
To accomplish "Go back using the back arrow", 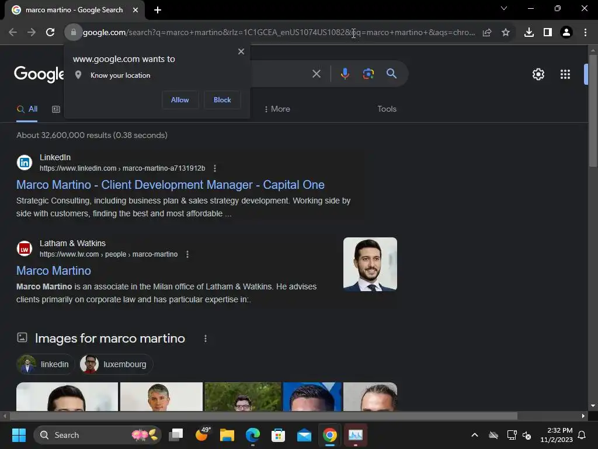I will [13, 33].
